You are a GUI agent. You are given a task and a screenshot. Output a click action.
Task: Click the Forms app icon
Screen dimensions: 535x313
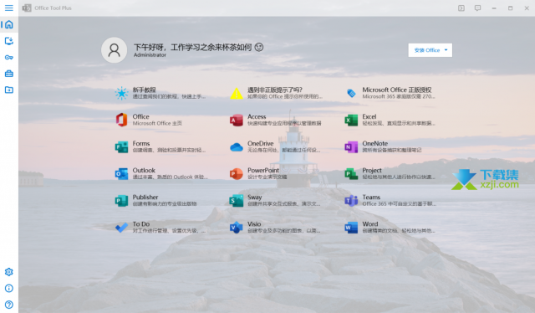coord(121,147)
